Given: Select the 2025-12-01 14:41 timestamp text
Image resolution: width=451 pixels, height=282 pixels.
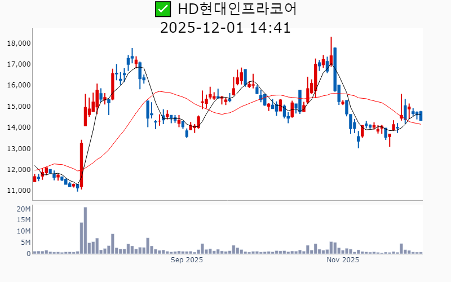Looking at the screenshot, I should pyautogui.click(x=225, y=27).
